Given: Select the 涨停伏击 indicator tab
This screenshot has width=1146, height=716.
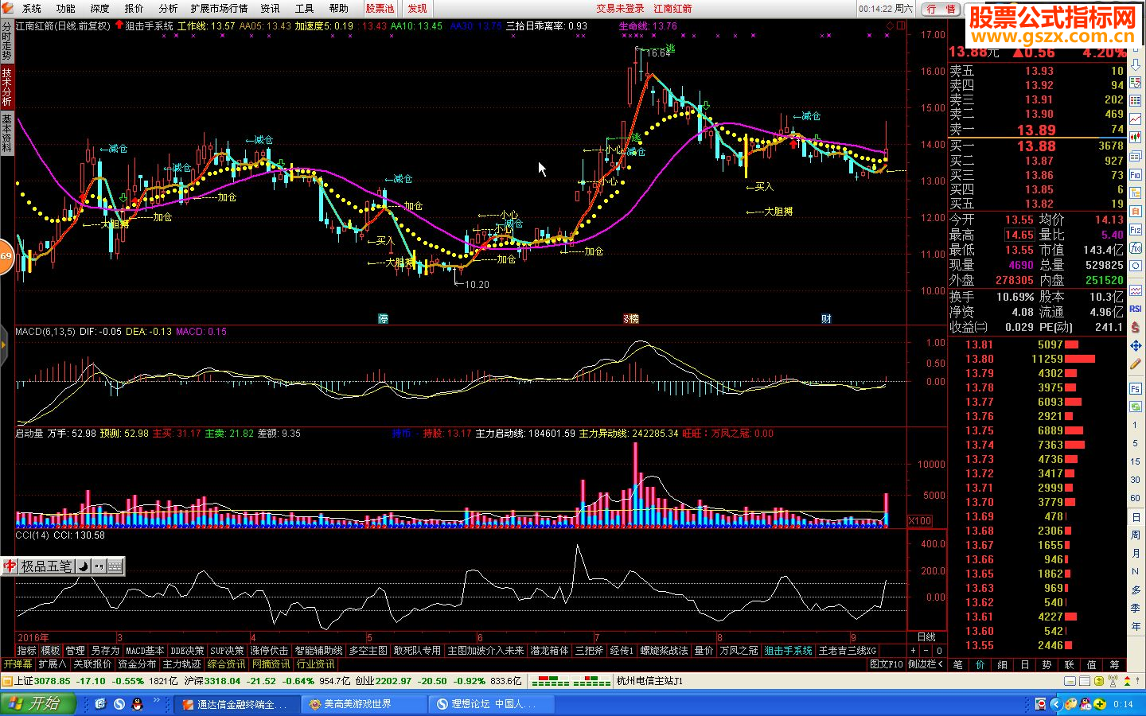Looking at the screenshot, I should click(269, 651).
